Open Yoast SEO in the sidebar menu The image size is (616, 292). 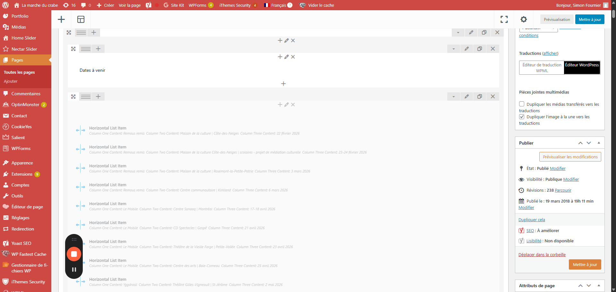click(x=21, y=243)
